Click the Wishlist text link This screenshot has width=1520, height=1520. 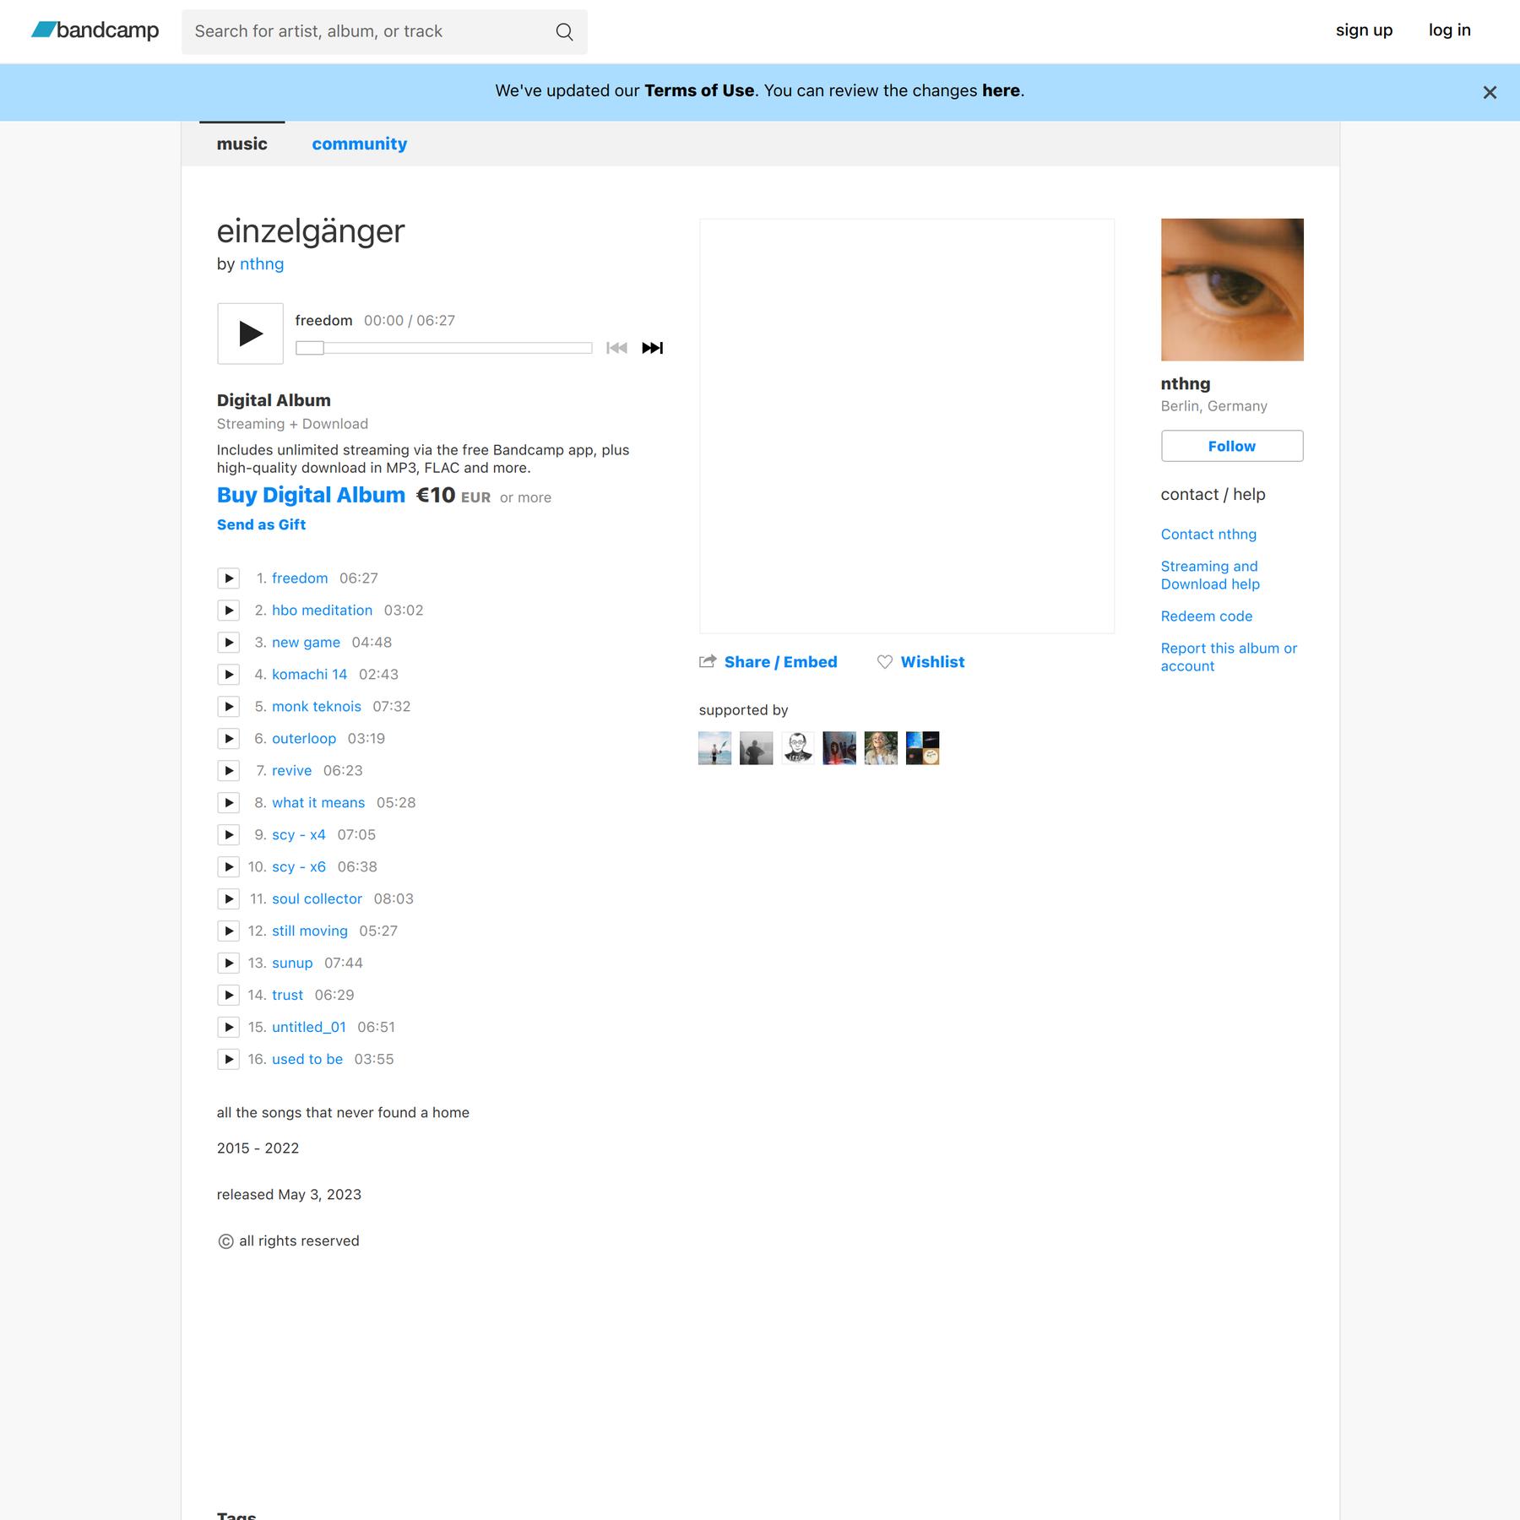pos(932,662)
